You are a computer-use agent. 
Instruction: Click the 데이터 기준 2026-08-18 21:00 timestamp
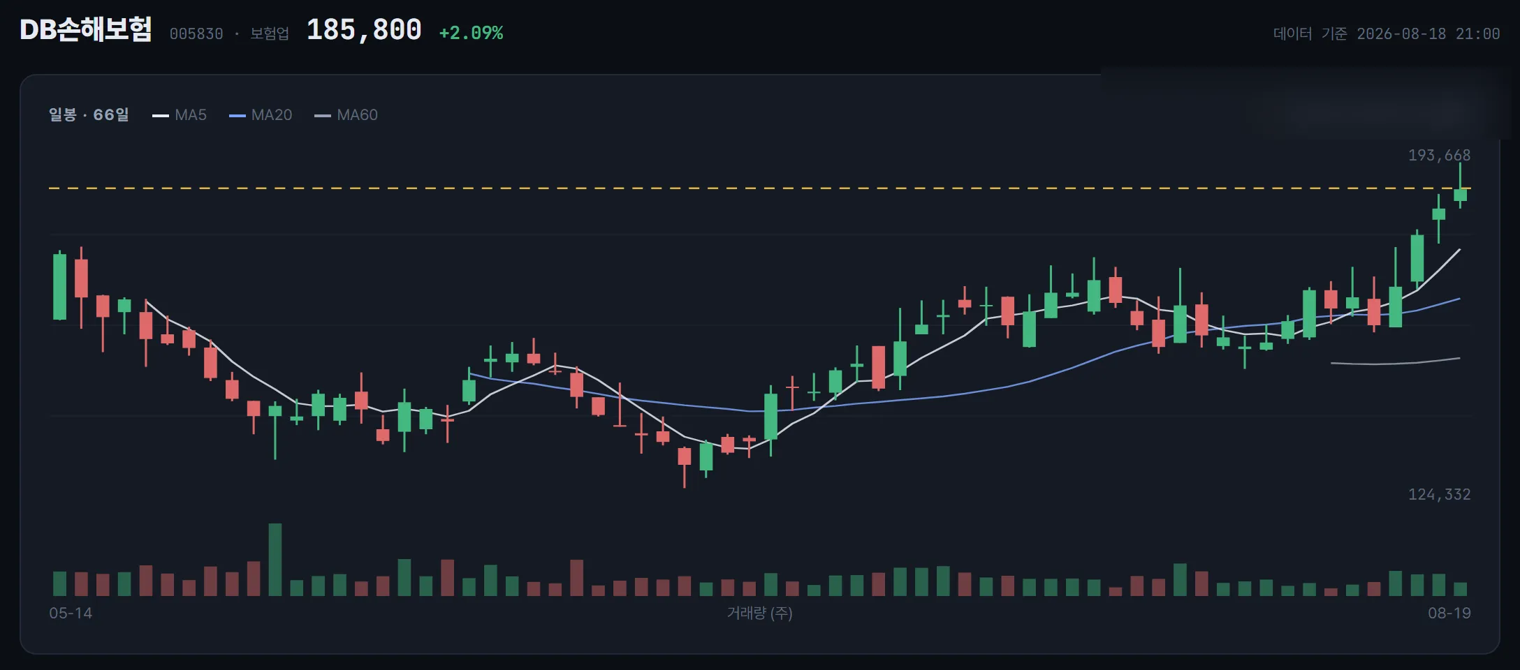tap(1387, 33)
